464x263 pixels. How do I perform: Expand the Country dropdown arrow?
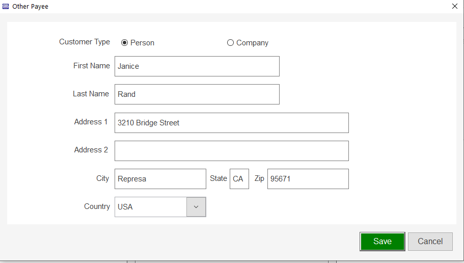(x=196, y=207)
